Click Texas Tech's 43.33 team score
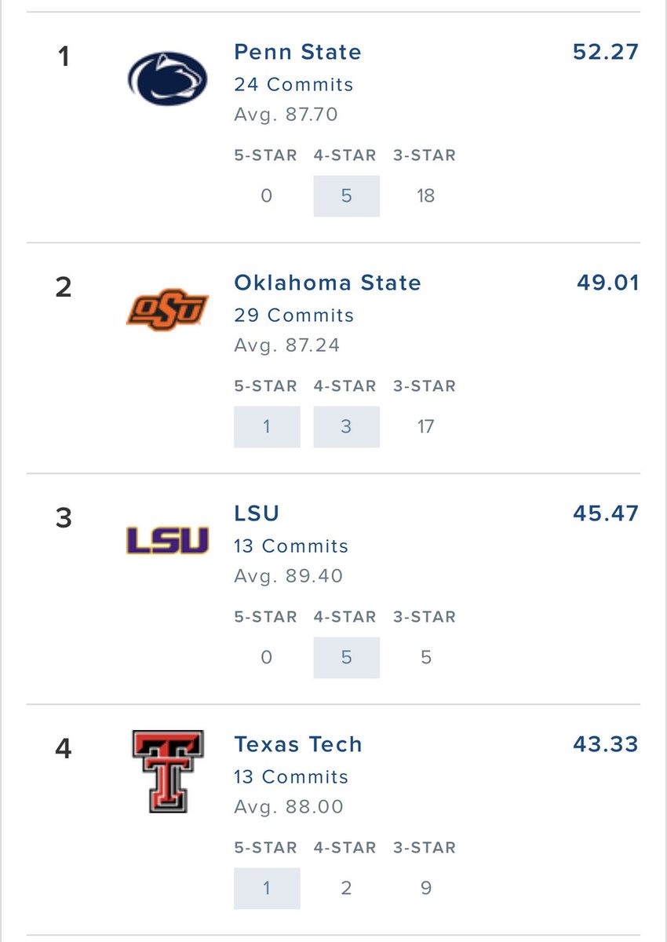667x942 pixels. click(x=606, y=744)
